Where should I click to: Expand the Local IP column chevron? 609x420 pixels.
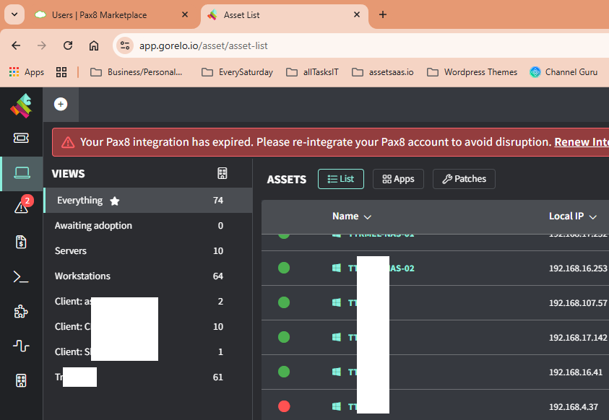coord(593,216)
